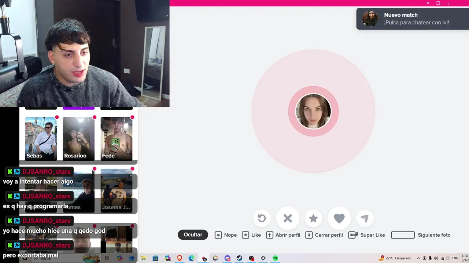
Task: Click the browser zoom magnifier icon
Action: click(428, 3)
